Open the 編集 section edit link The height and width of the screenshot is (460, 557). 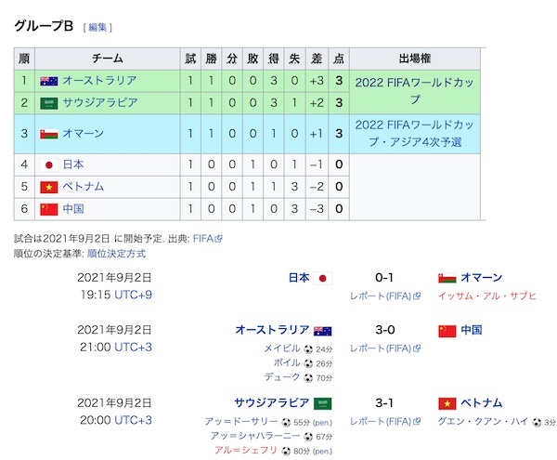pyautogui.click(x=98, y=27)
